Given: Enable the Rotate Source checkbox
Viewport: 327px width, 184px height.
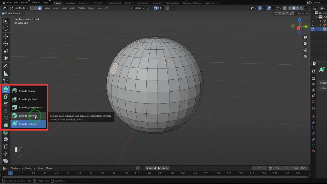Looking at the screenshot, I should pyautogui.click(x=3, y=13).
